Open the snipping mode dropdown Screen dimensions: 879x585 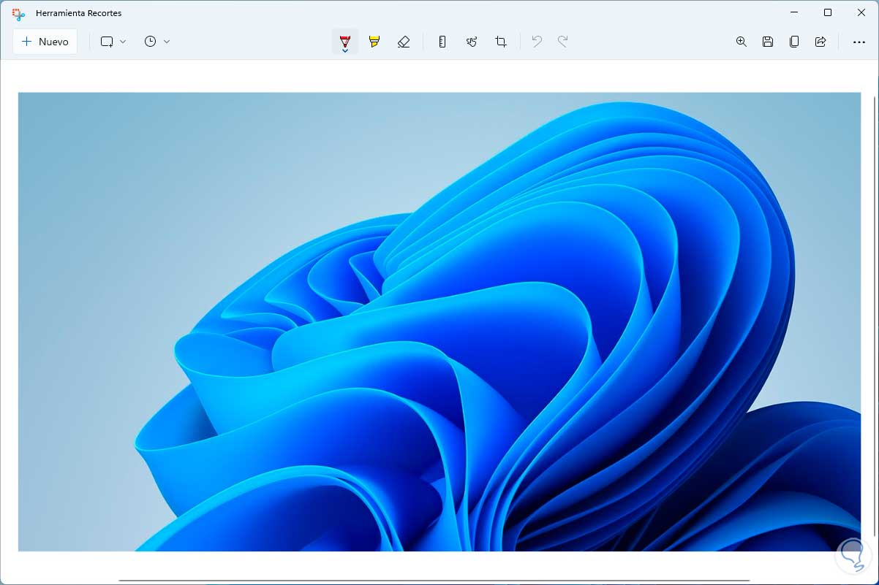(113, 42)
